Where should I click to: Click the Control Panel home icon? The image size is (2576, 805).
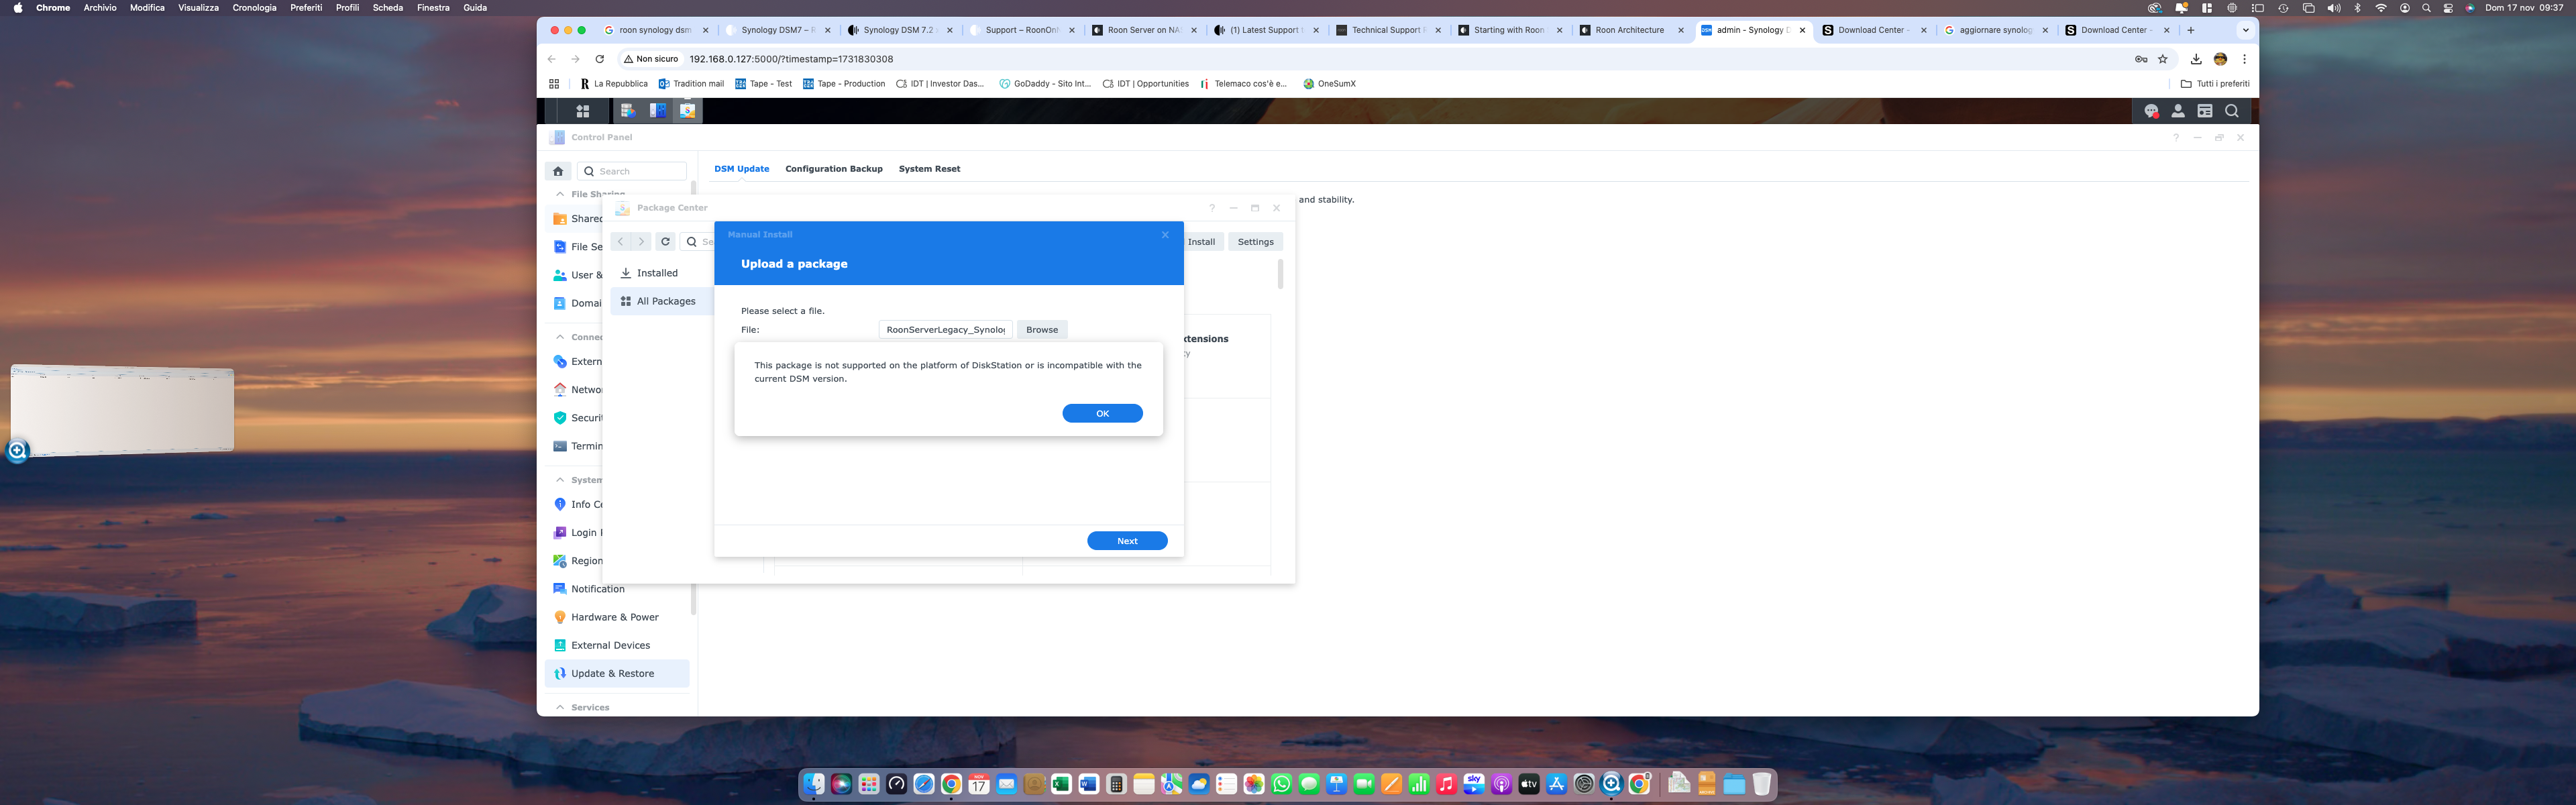coord(558,171)
